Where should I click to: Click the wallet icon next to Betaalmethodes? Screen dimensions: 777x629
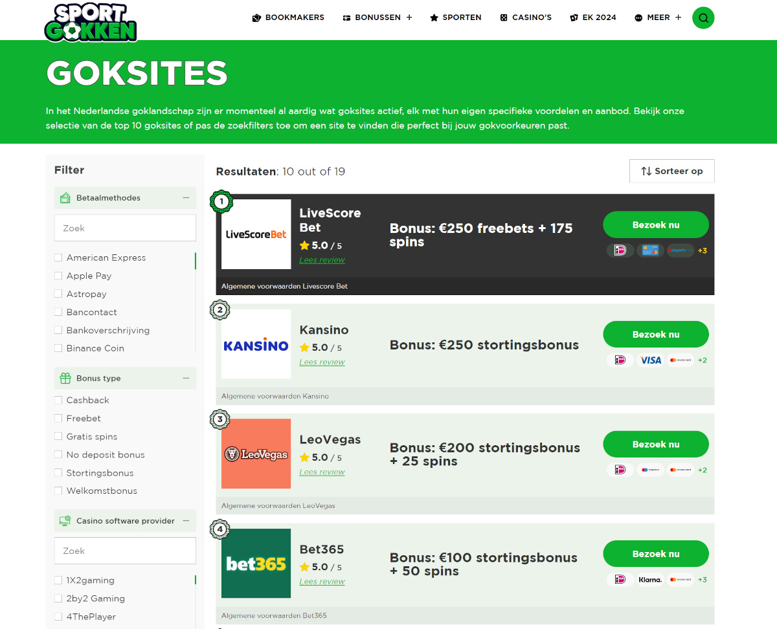[65, 197]
